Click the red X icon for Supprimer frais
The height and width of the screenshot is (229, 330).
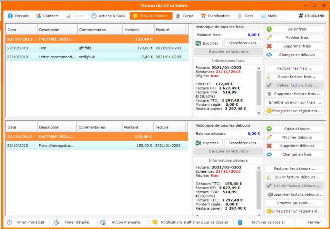pyautogui.click(x=269, y=46)
